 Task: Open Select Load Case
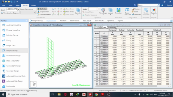point(127,12)
